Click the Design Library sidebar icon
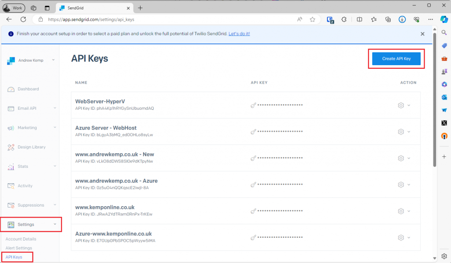The height and width of the screenshot is (263, 451). pos(11,147)
